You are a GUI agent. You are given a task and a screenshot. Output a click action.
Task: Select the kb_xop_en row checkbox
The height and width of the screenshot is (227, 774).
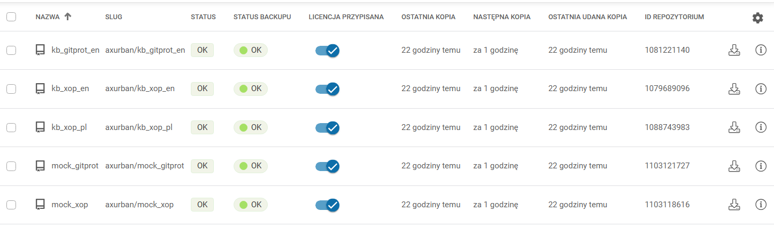(x=11, y=89)
